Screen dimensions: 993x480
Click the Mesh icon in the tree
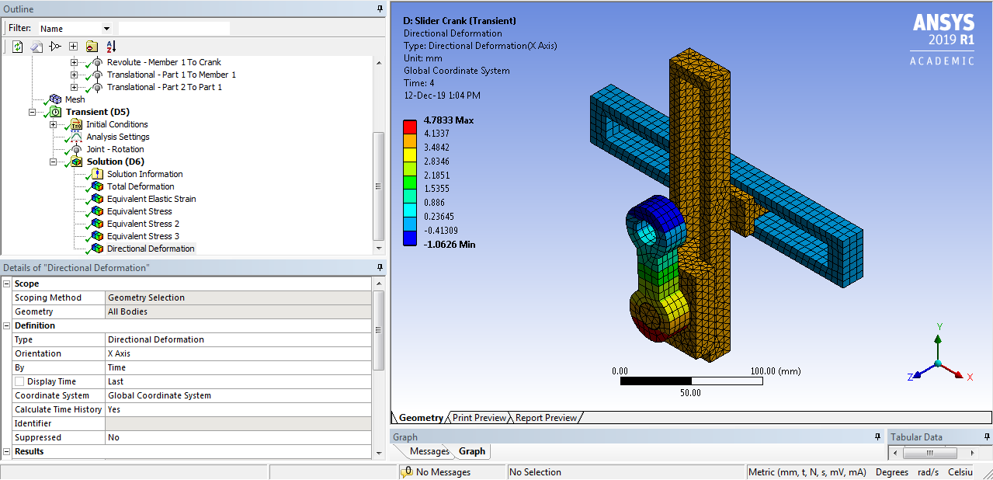pyautogui.click(x=54, y=99)
